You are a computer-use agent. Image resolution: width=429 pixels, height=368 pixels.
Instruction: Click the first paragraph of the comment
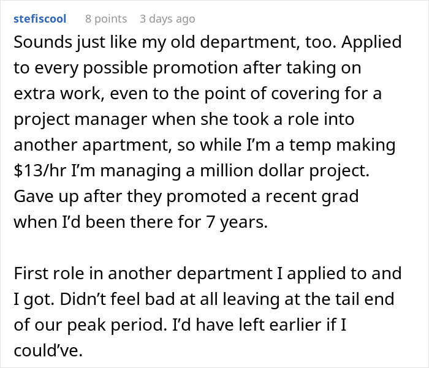[x=202, y=133]
